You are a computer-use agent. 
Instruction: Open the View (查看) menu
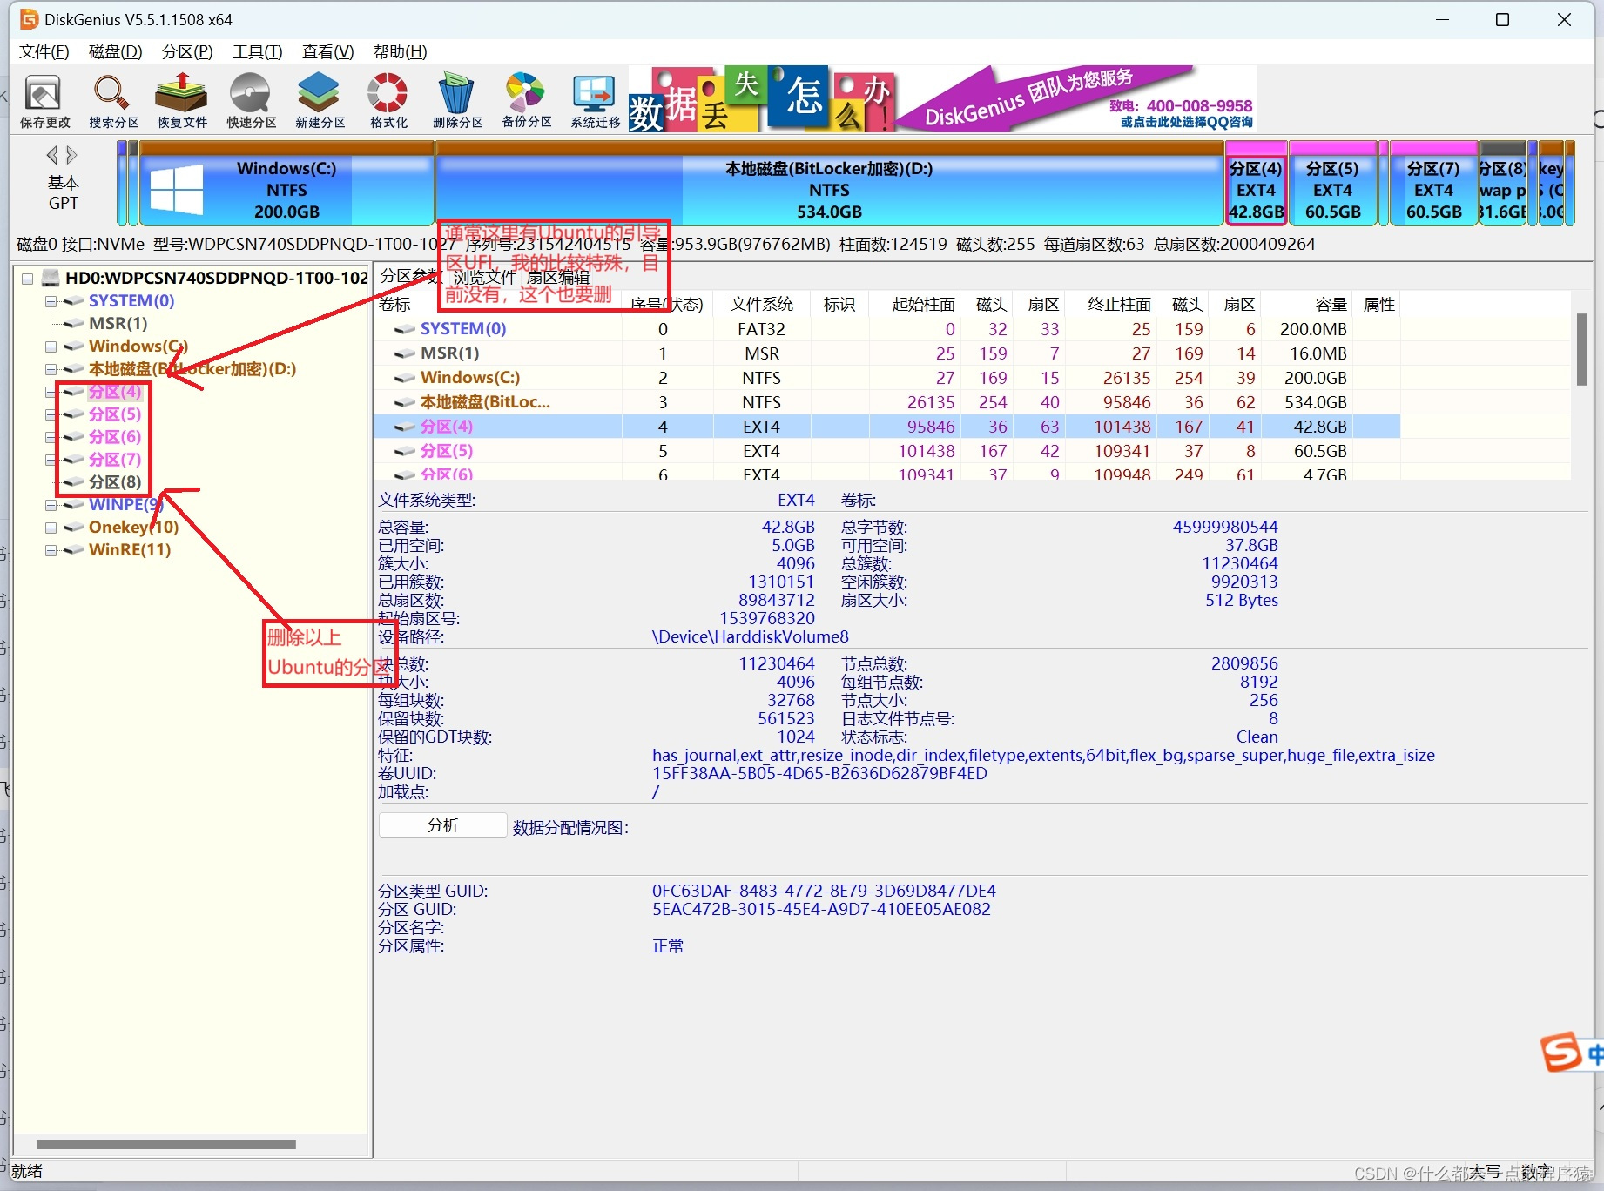pos(327,52)
